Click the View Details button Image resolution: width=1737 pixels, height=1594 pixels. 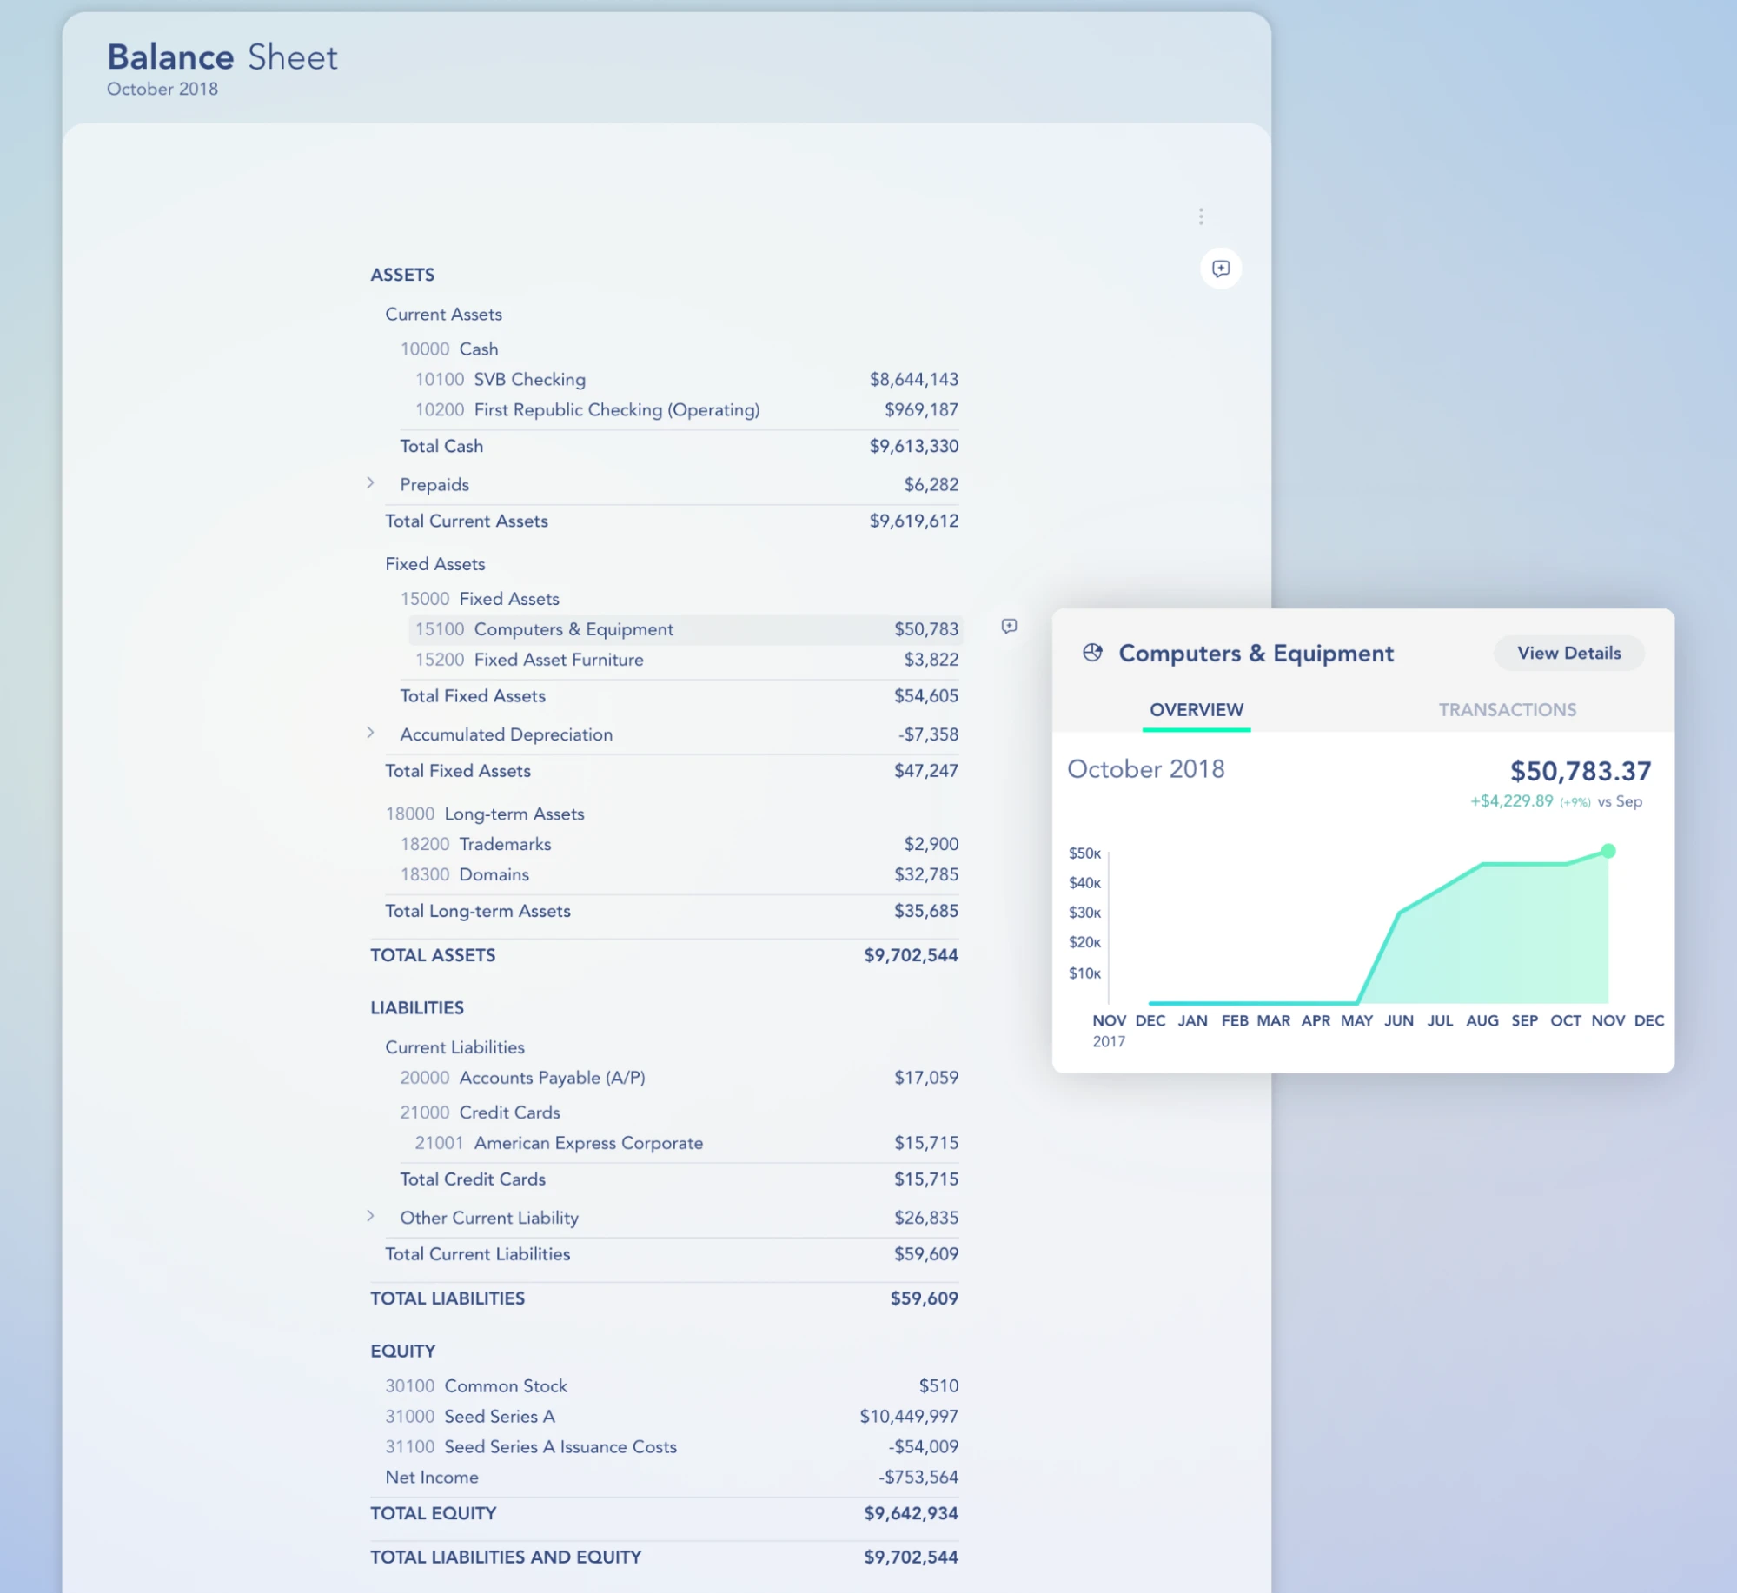pyautogui.click(x=1568, y=653)
